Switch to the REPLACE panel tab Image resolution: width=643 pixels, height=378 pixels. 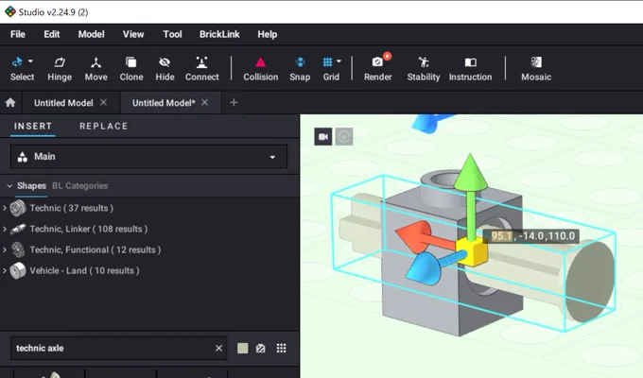coord(104,127)
